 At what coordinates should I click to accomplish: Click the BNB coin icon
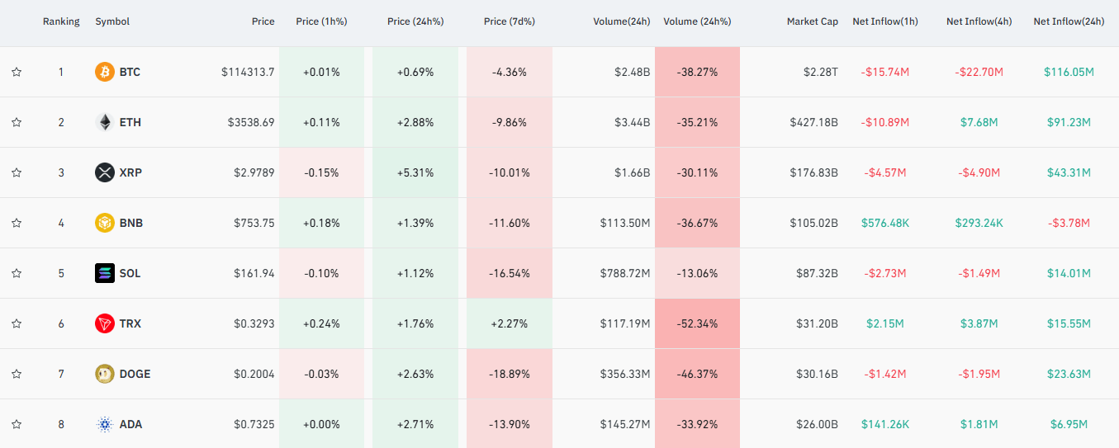[x=105, y=223]
